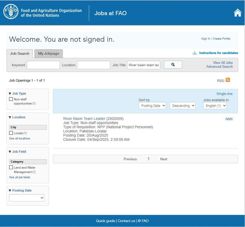Open the Sort by Posting Date dropdown

[x=152, y=106]
